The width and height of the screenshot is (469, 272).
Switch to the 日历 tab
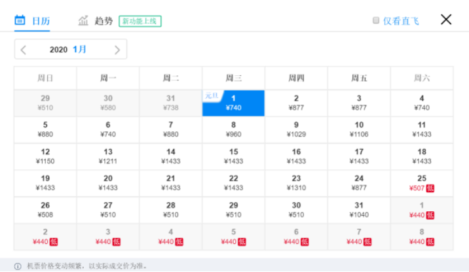[32, 21]
